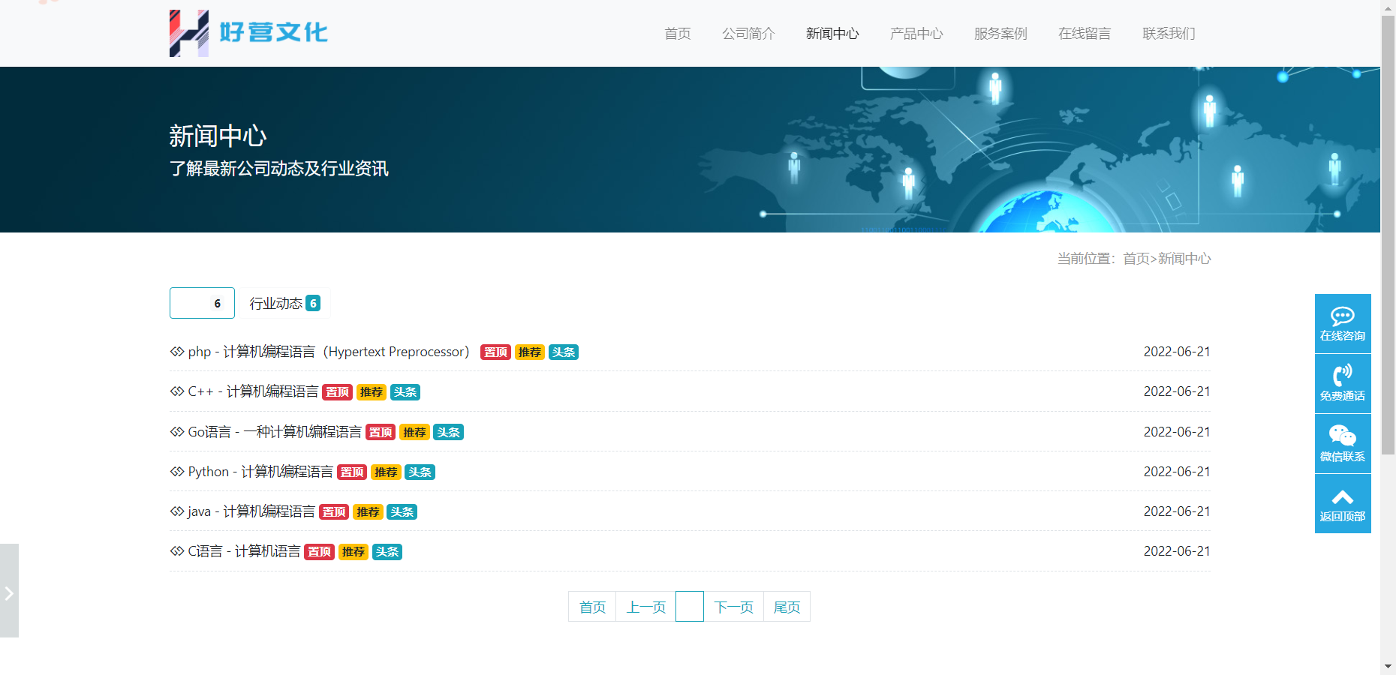
Task: Expand the left side panel arrow
Action: [x=9, y=593]
